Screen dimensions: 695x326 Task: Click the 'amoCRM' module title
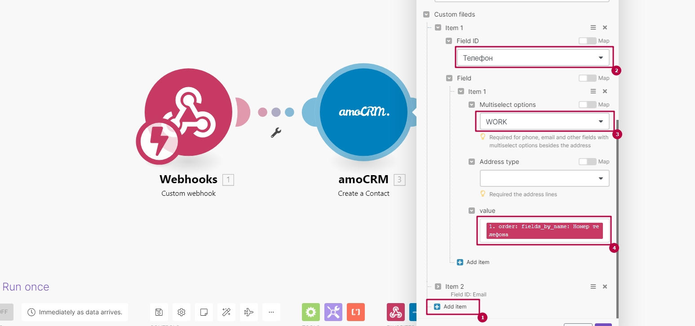[363, 180]
